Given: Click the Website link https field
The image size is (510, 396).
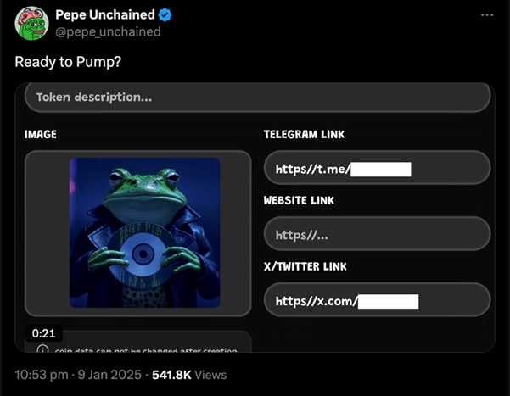Looking at the screenshot, I should click(377, 234).
